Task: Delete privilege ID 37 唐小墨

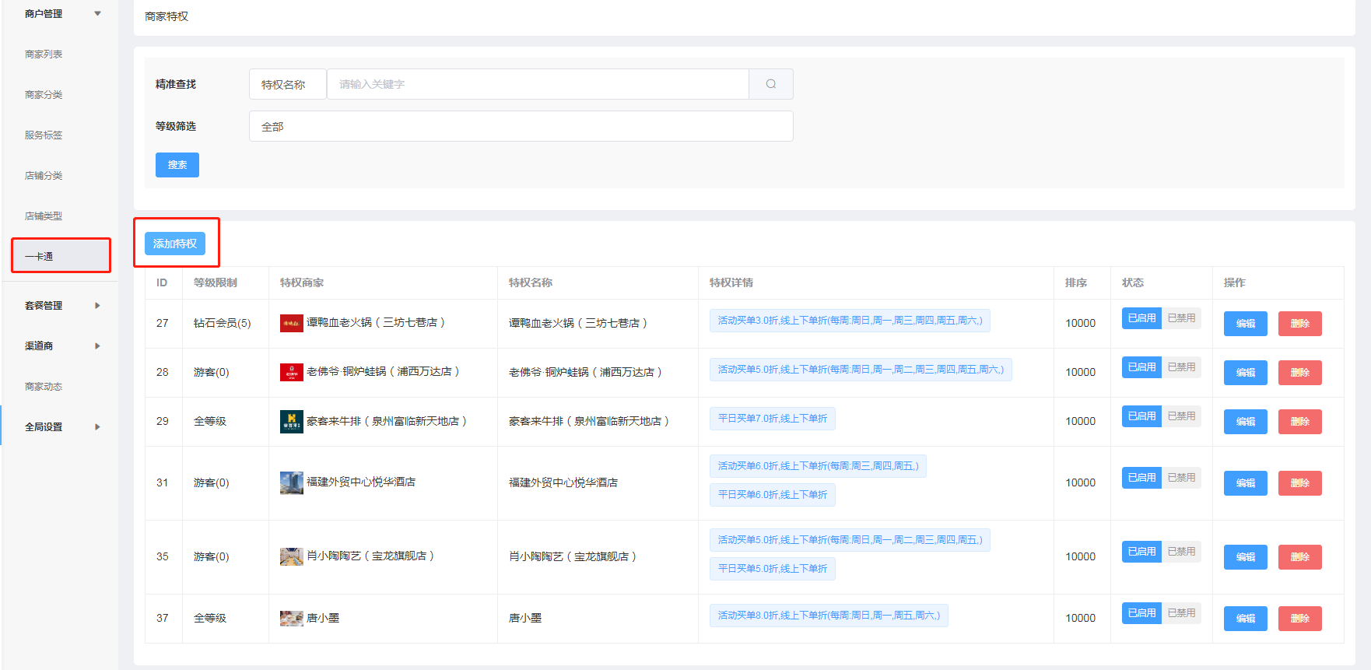Action: click(x=1299, y=619)
